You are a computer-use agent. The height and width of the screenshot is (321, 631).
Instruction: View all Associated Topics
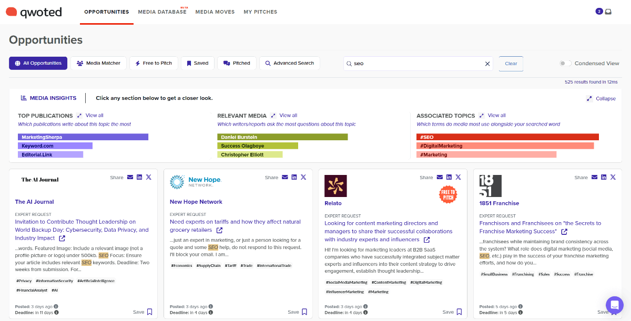click(492, 116)
